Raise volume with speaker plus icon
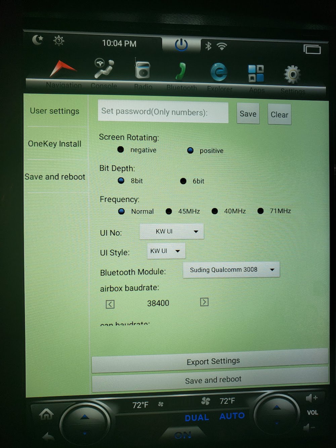 click(x=311, y=398)
